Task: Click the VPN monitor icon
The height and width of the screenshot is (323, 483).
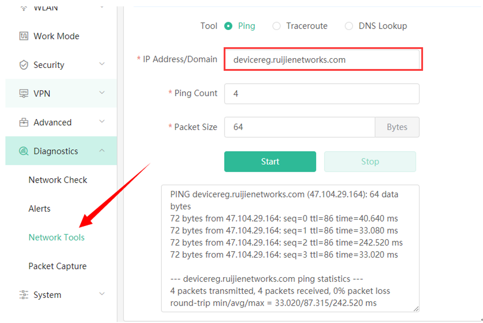Action: pyautogui.click(x=24, y=93)
